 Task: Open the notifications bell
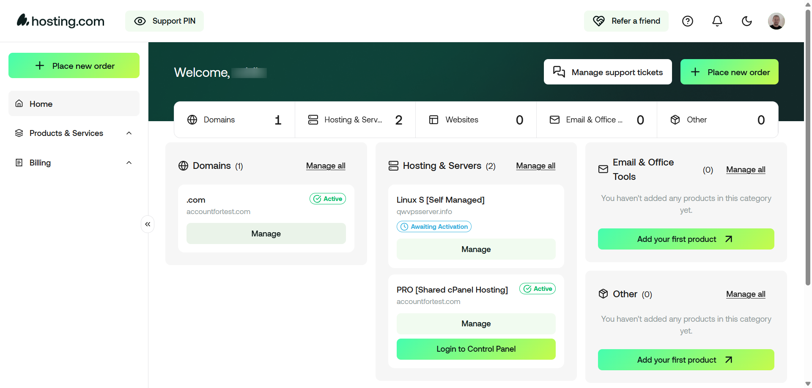point(717,21)
